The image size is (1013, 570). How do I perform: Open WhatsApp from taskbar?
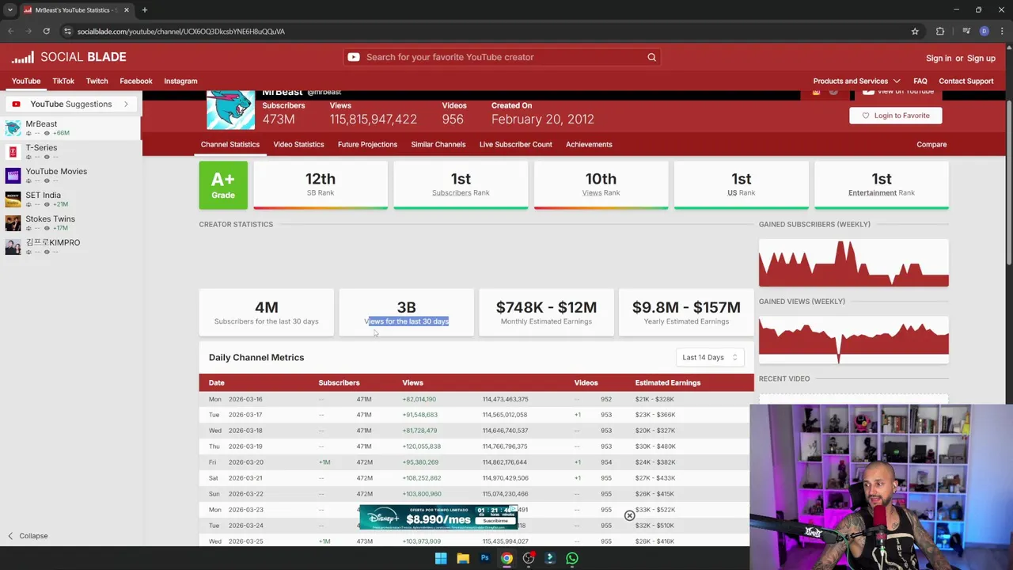[x=571, y=558]
